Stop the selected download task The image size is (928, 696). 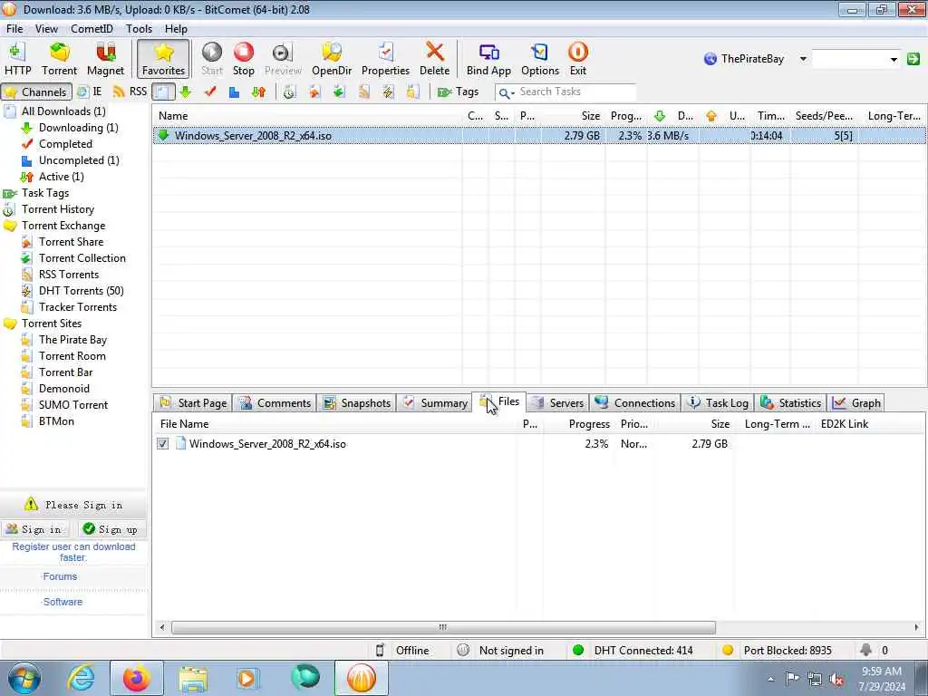243,59
